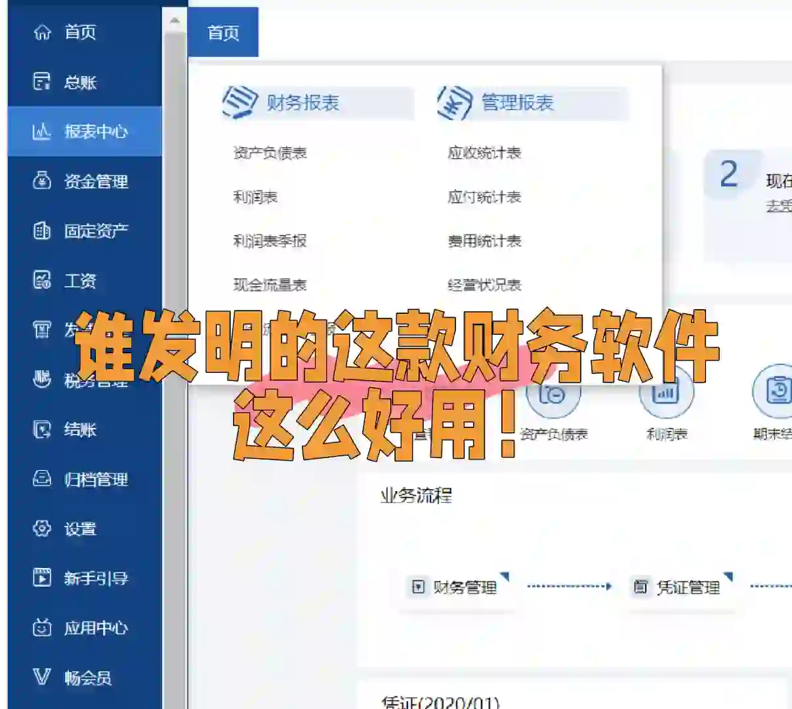Click the 应收统计表 report link
This screenshot has width=792, height=709.
tap(484, 152)
